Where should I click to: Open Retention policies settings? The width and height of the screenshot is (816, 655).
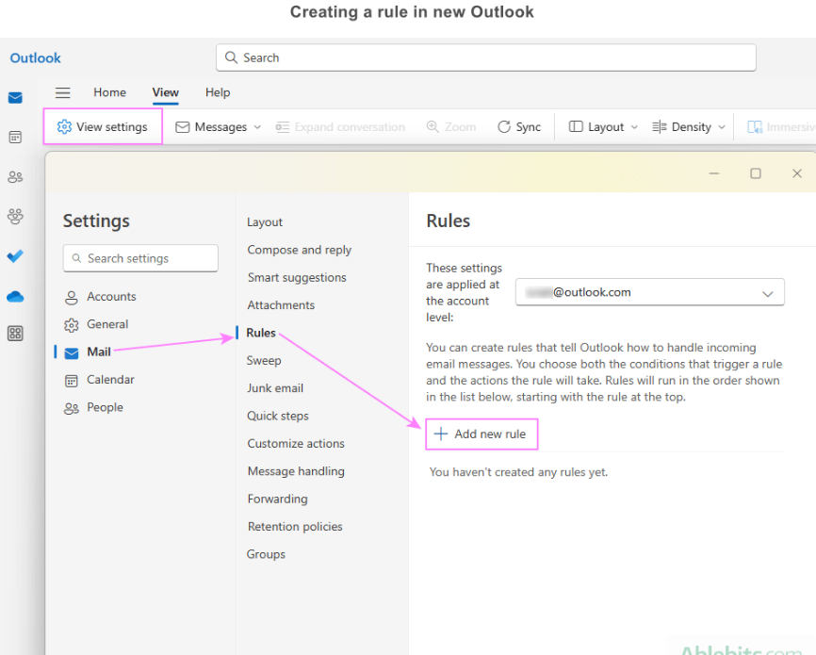(295, 527)
